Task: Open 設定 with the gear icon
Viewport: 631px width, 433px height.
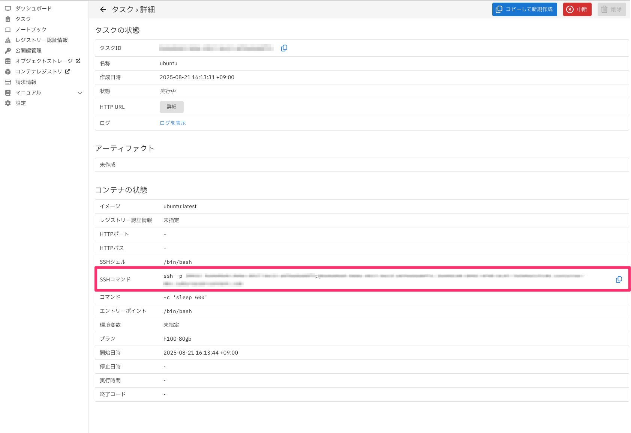Action: [8, 103]
